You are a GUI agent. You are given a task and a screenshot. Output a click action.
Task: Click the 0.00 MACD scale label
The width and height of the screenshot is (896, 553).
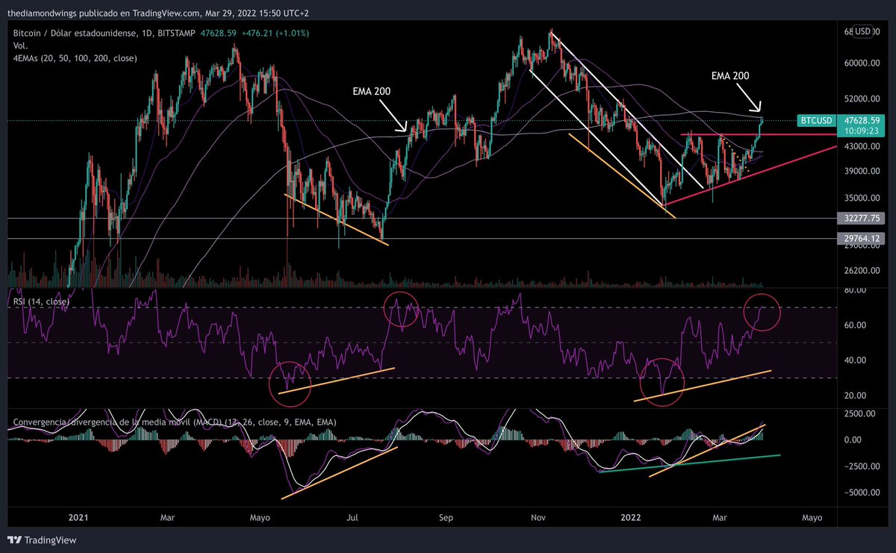tap(851, 440)
